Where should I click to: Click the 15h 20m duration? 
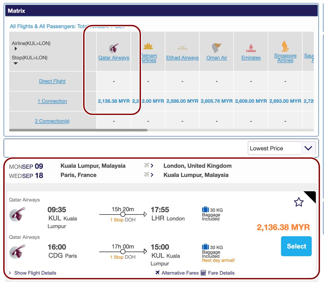(x=123, y=209)
